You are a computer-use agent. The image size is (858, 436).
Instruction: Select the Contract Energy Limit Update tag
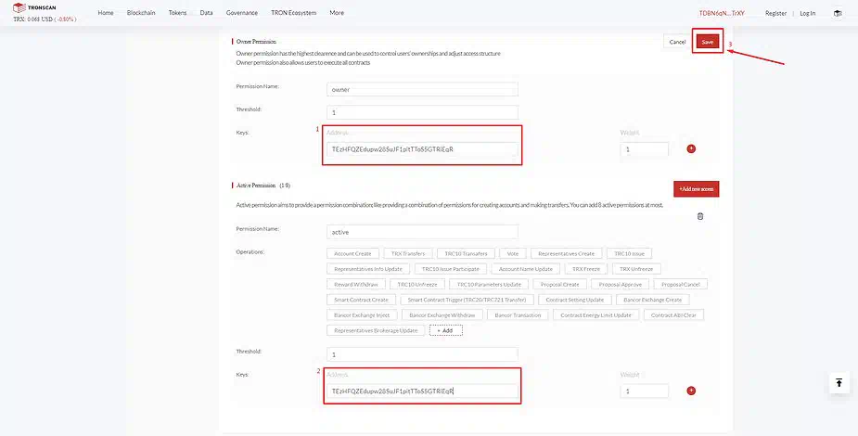pos(595,314)
